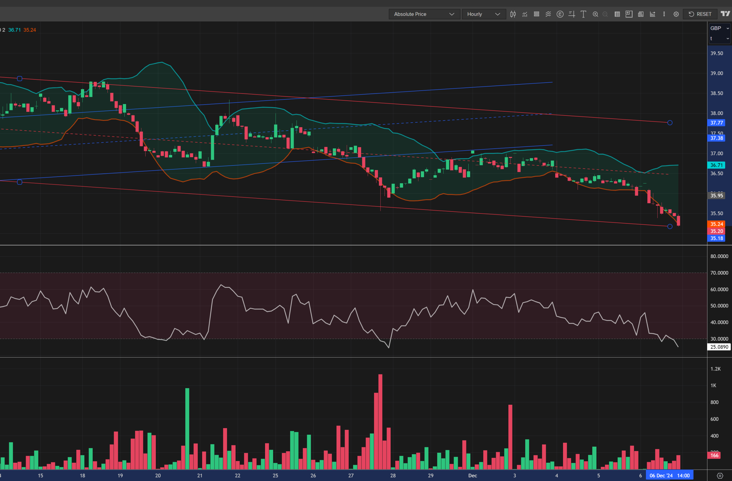Viewport: 732px width, 481px height.
Task: Click the blue 35.18 price axis tag
Action: (716, 238)
